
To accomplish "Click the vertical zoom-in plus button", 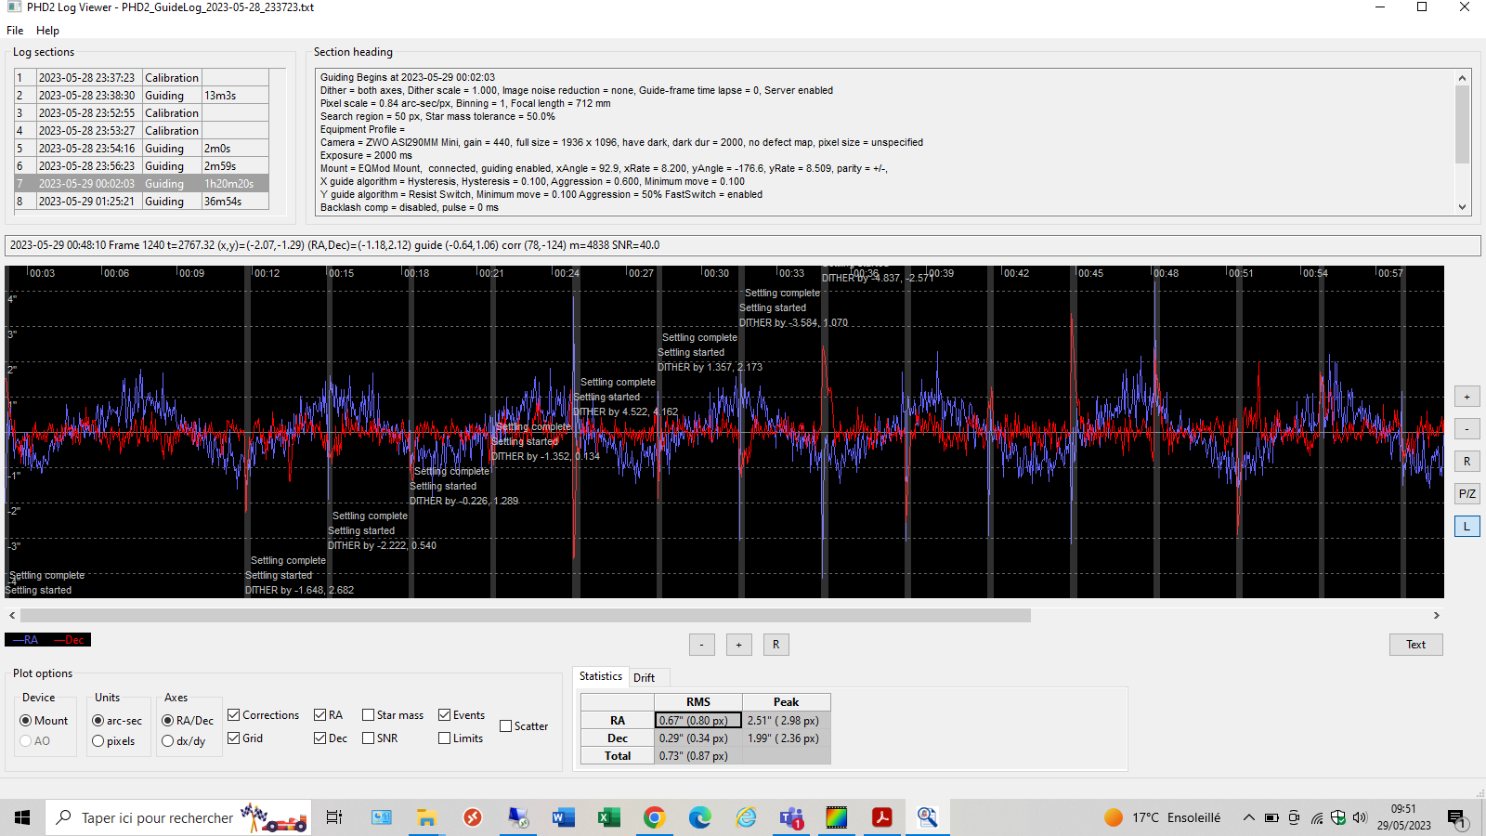I will (1466, 397).
